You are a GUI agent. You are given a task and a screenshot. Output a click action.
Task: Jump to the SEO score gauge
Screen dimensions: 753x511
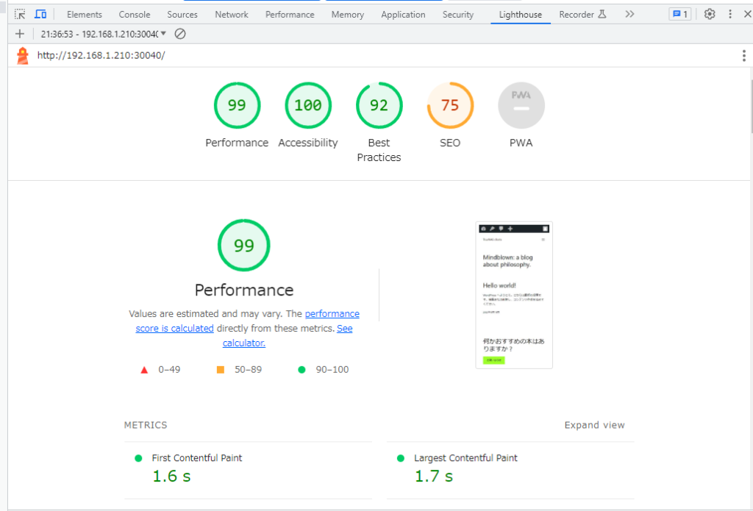[x=450, y=105]
